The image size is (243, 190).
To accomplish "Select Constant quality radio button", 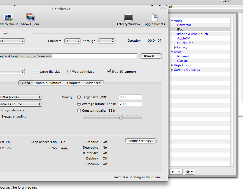I will tap(79, 111).
